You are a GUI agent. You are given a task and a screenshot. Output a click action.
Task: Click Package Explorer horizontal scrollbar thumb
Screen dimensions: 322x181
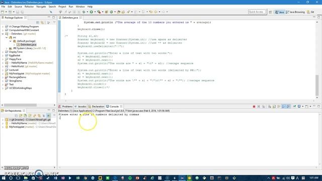tap(20, 105)
